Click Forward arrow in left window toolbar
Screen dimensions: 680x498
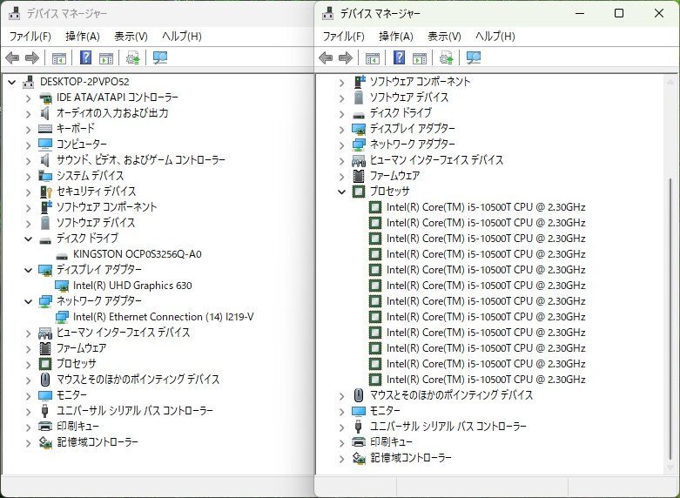tap(32, 57)
